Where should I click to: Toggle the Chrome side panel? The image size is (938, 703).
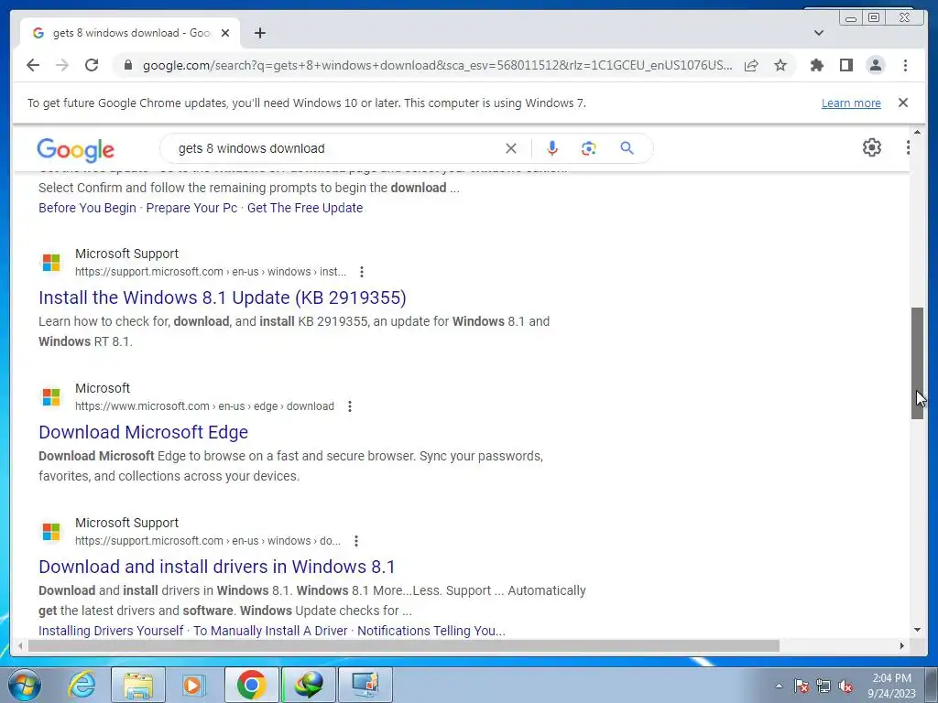pyautogui.click(x=845, y=65)
